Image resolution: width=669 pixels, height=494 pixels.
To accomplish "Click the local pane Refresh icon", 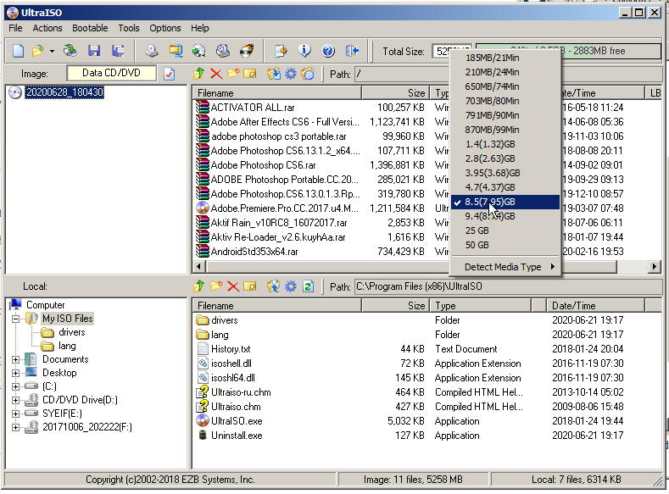I will pyautogui.click(x=308, y=286).
